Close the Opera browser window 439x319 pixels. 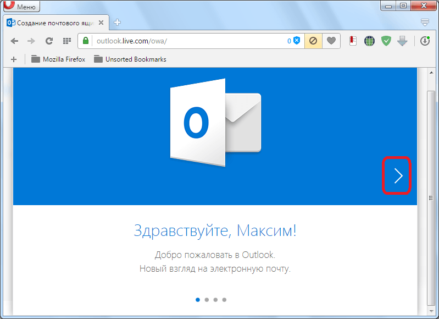click(424, 5)
